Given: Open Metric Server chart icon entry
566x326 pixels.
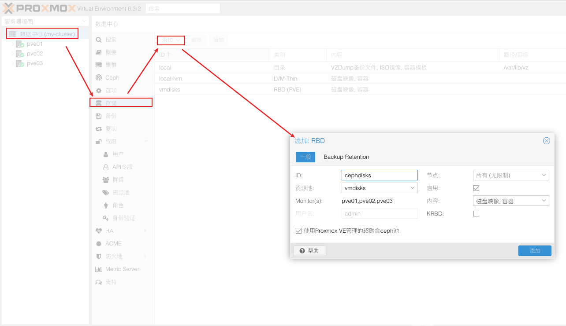Looking at the screenshot, I should pos(99,269).
